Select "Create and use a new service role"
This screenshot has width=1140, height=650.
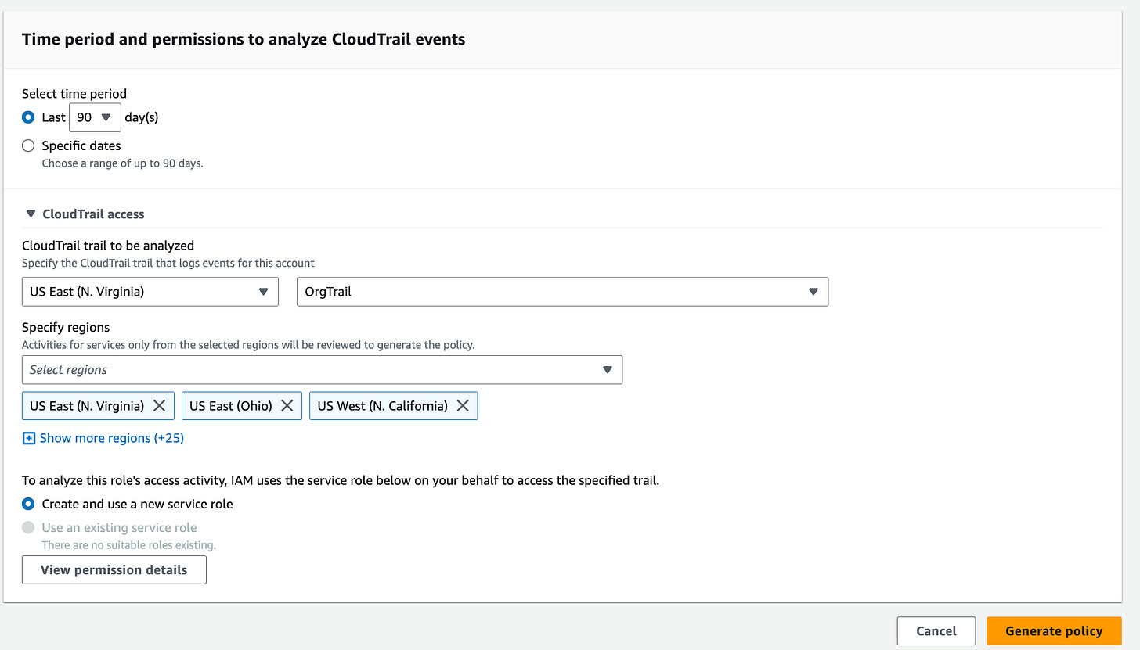28,504
